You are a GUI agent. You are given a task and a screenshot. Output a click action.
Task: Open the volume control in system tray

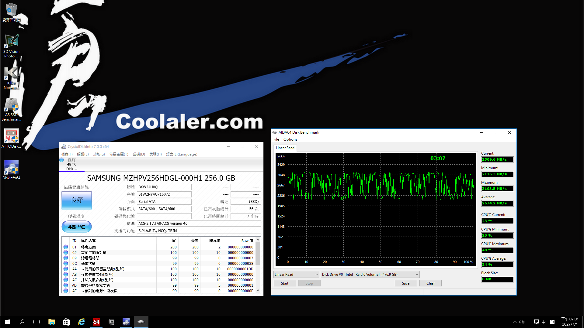coord(522,322)
